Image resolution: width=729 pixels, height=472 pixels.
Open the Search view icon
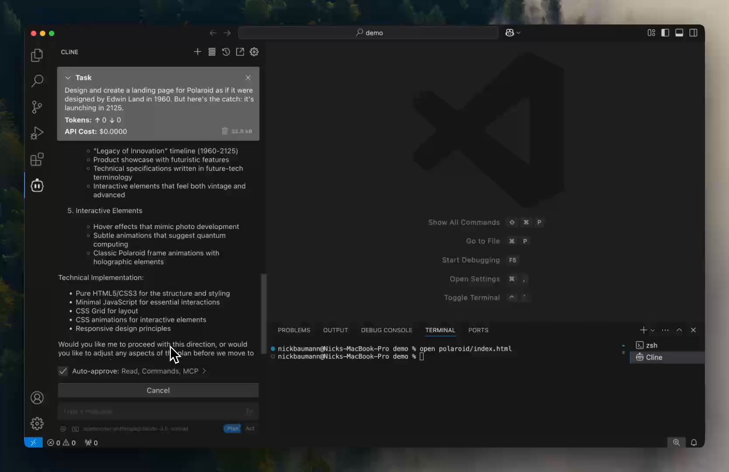point(37,81)
